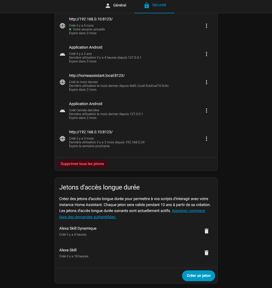Delete the Alexa Skill Dynamique token
This screenshot has width=272, height=288.
[x=207, y=231]
